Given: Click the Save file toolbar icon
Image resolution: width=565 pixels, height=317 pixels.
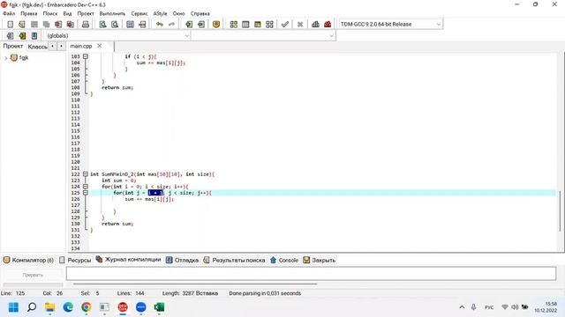Looking at the screenshot, I should 34,25.
